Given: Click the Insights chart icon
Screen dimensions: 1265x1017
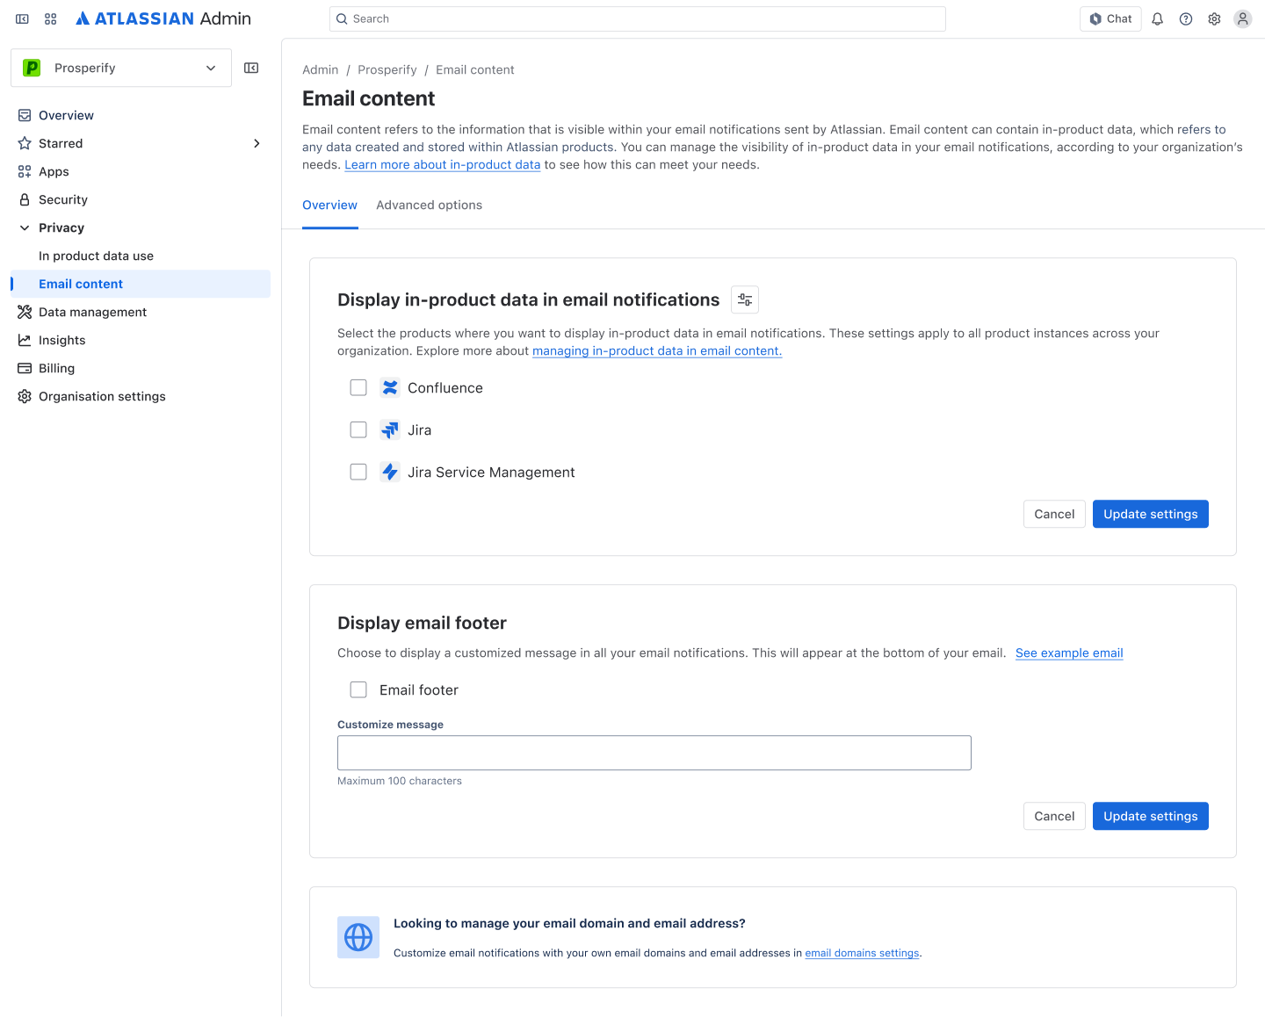Looking at the screenshot, I should point(25,340).
